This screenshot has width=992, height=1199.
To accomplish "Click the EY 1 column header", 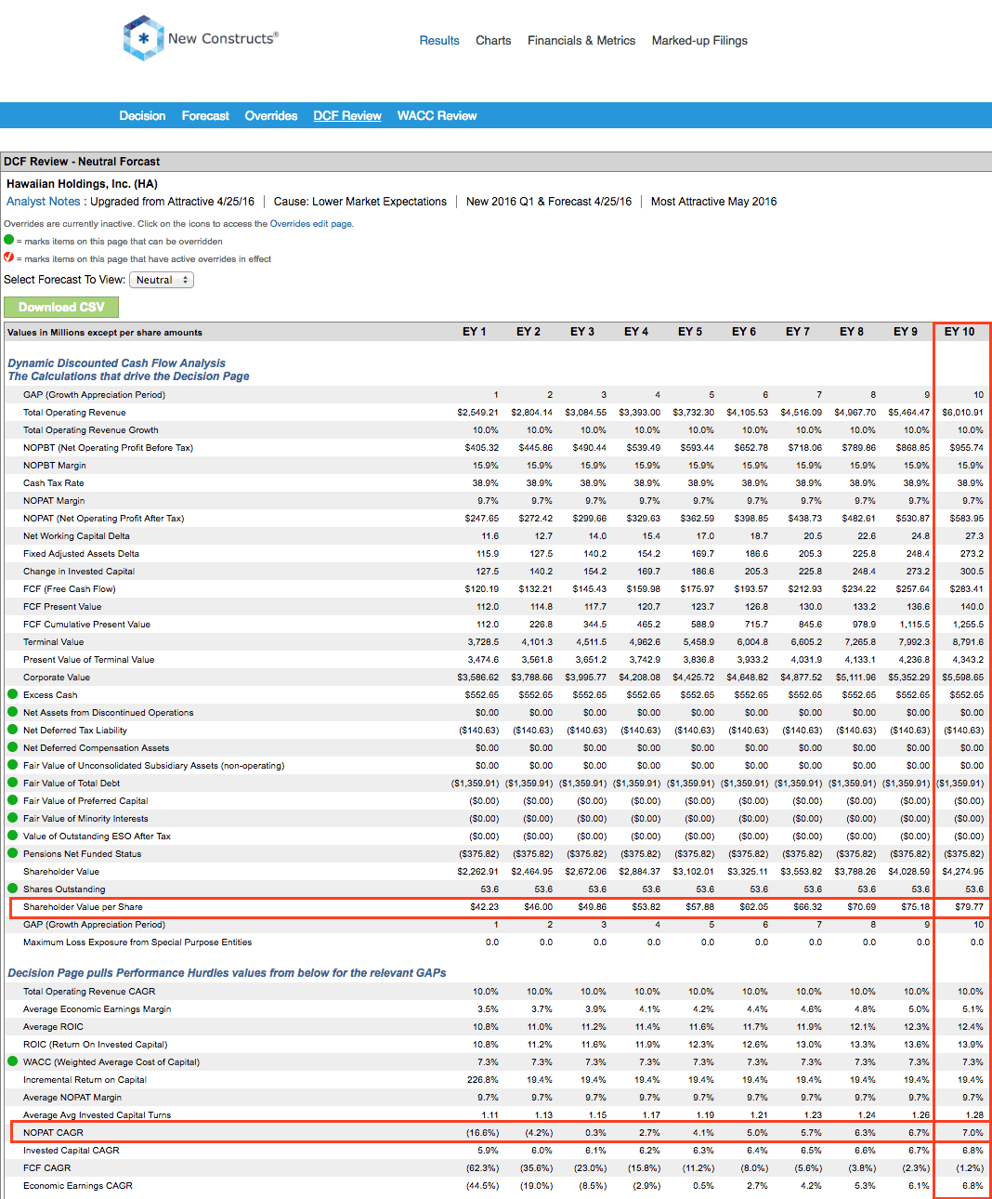I will point(475,332).
